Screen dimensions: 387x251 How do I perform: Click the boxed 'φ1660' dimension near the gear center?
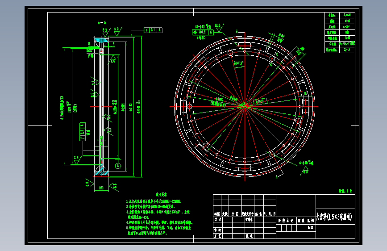tap(260, 101)
